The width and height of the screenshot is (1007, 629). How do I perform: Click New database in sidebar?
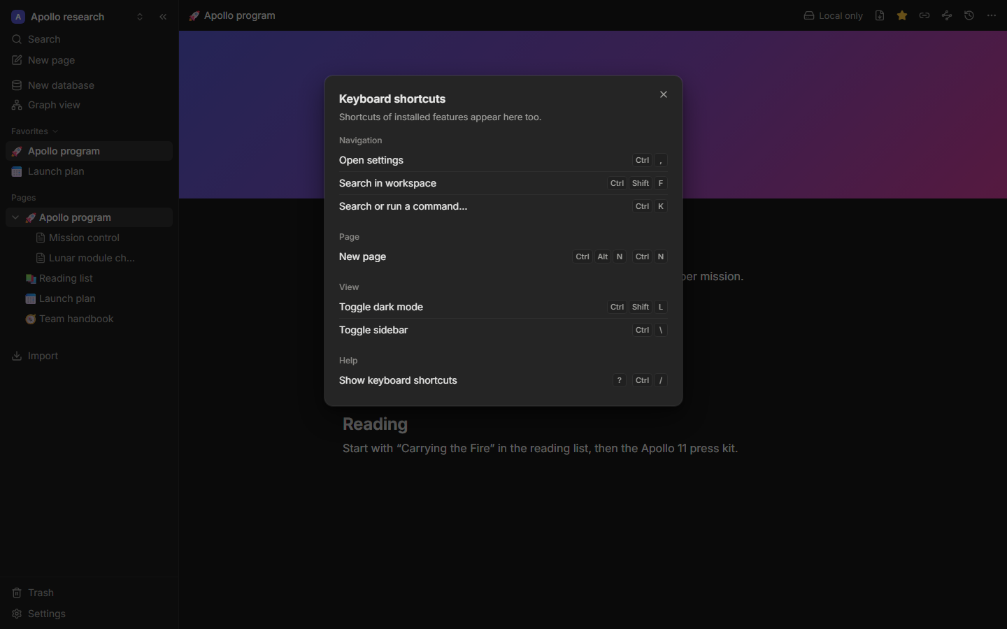[89, 85]
